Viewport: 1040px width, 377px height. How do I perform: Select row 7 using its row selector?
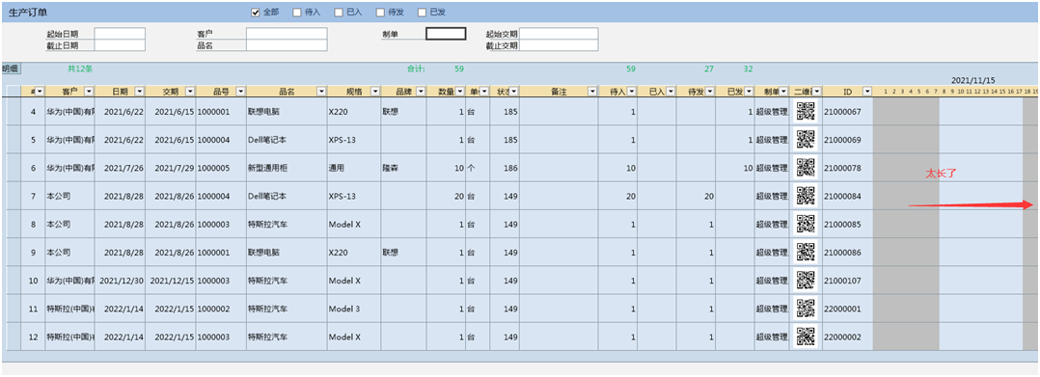pyautogui.click(x=14, y=196)
